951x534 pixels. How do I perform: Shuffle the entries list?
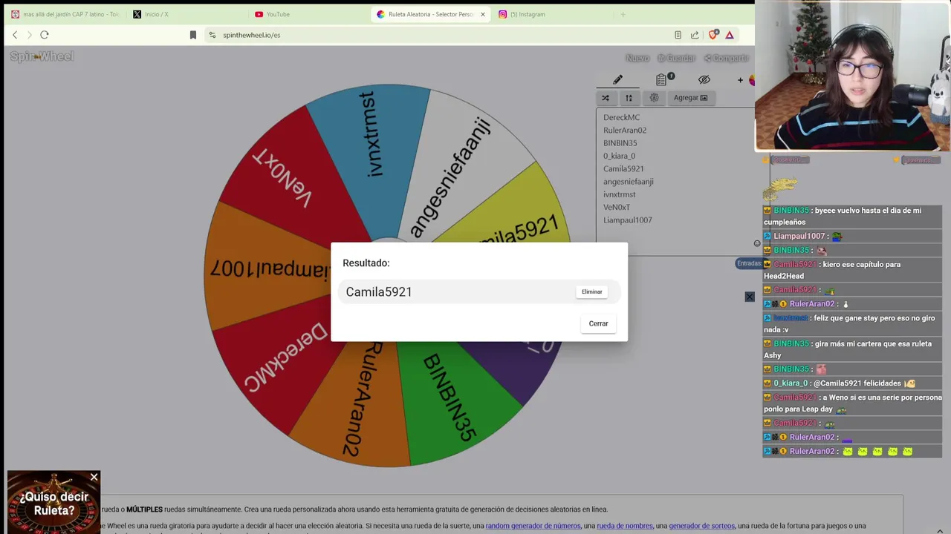click(x=605, y=98)
